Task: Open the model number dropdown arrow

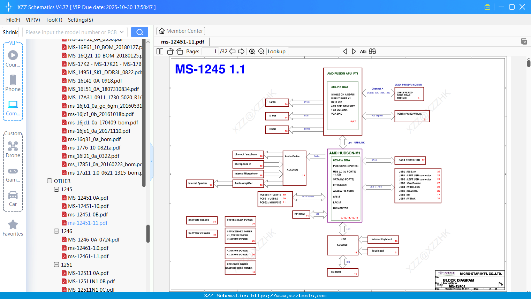Action: click(x=122, y=32)
